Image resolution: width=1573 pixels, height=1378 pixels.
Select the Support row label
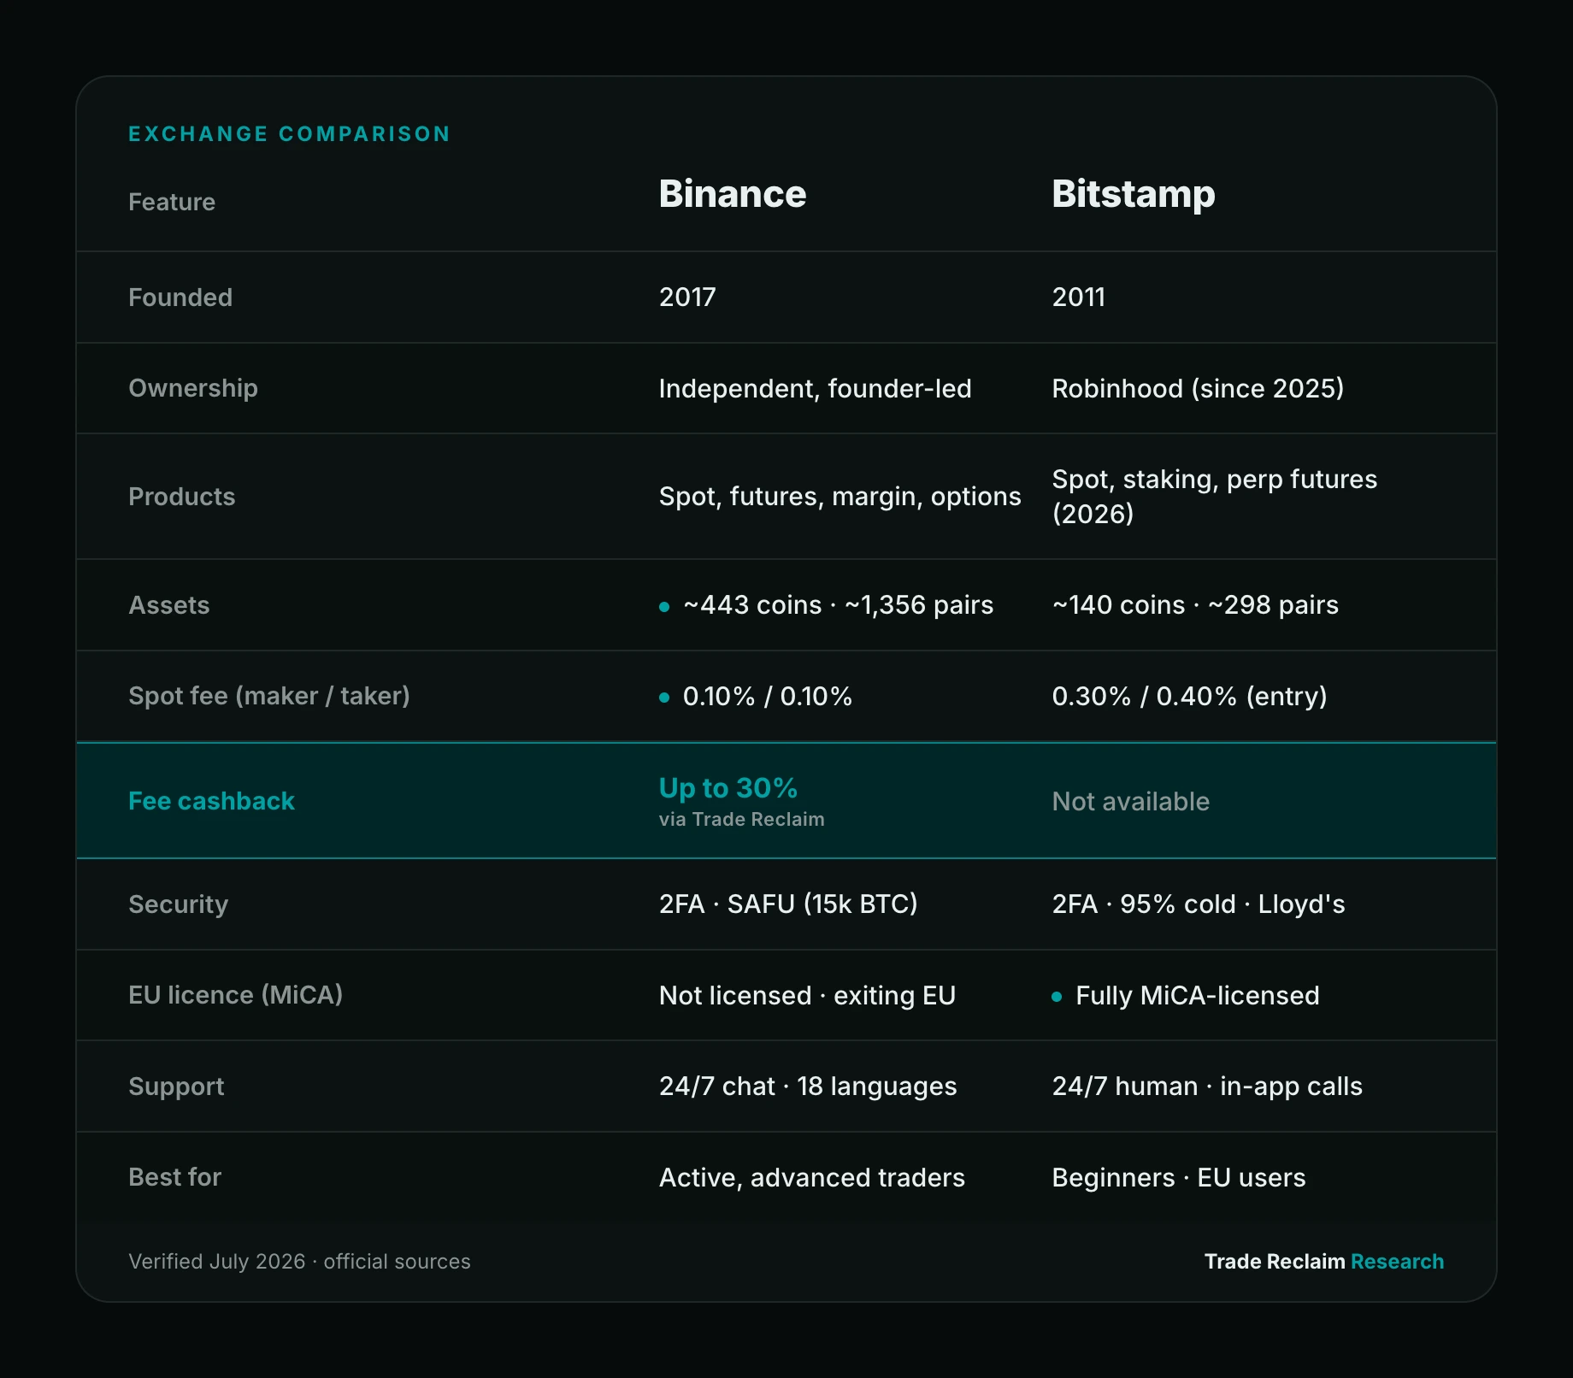pos(176,1086)
